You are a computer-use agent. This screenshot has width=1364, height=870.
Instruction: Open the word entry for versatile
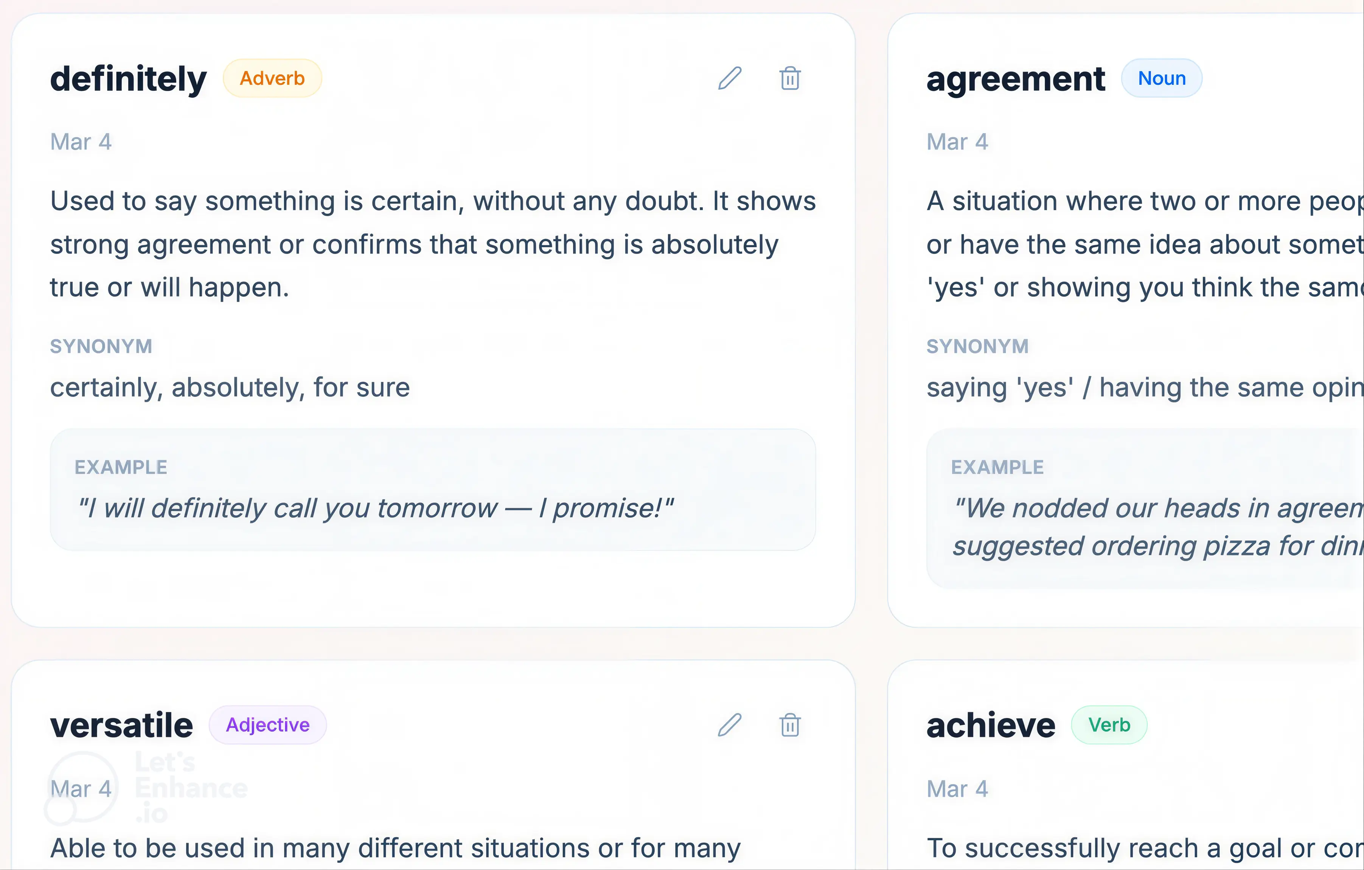point(121,725)
